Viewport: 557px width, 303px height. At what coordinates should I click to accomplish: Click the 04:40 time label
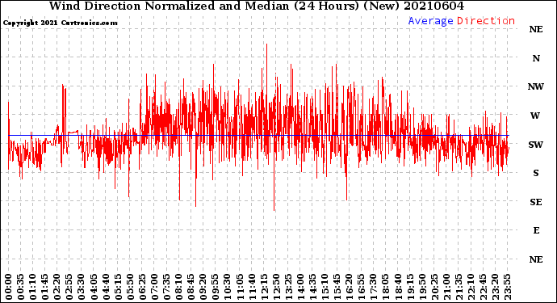point(106,287)
